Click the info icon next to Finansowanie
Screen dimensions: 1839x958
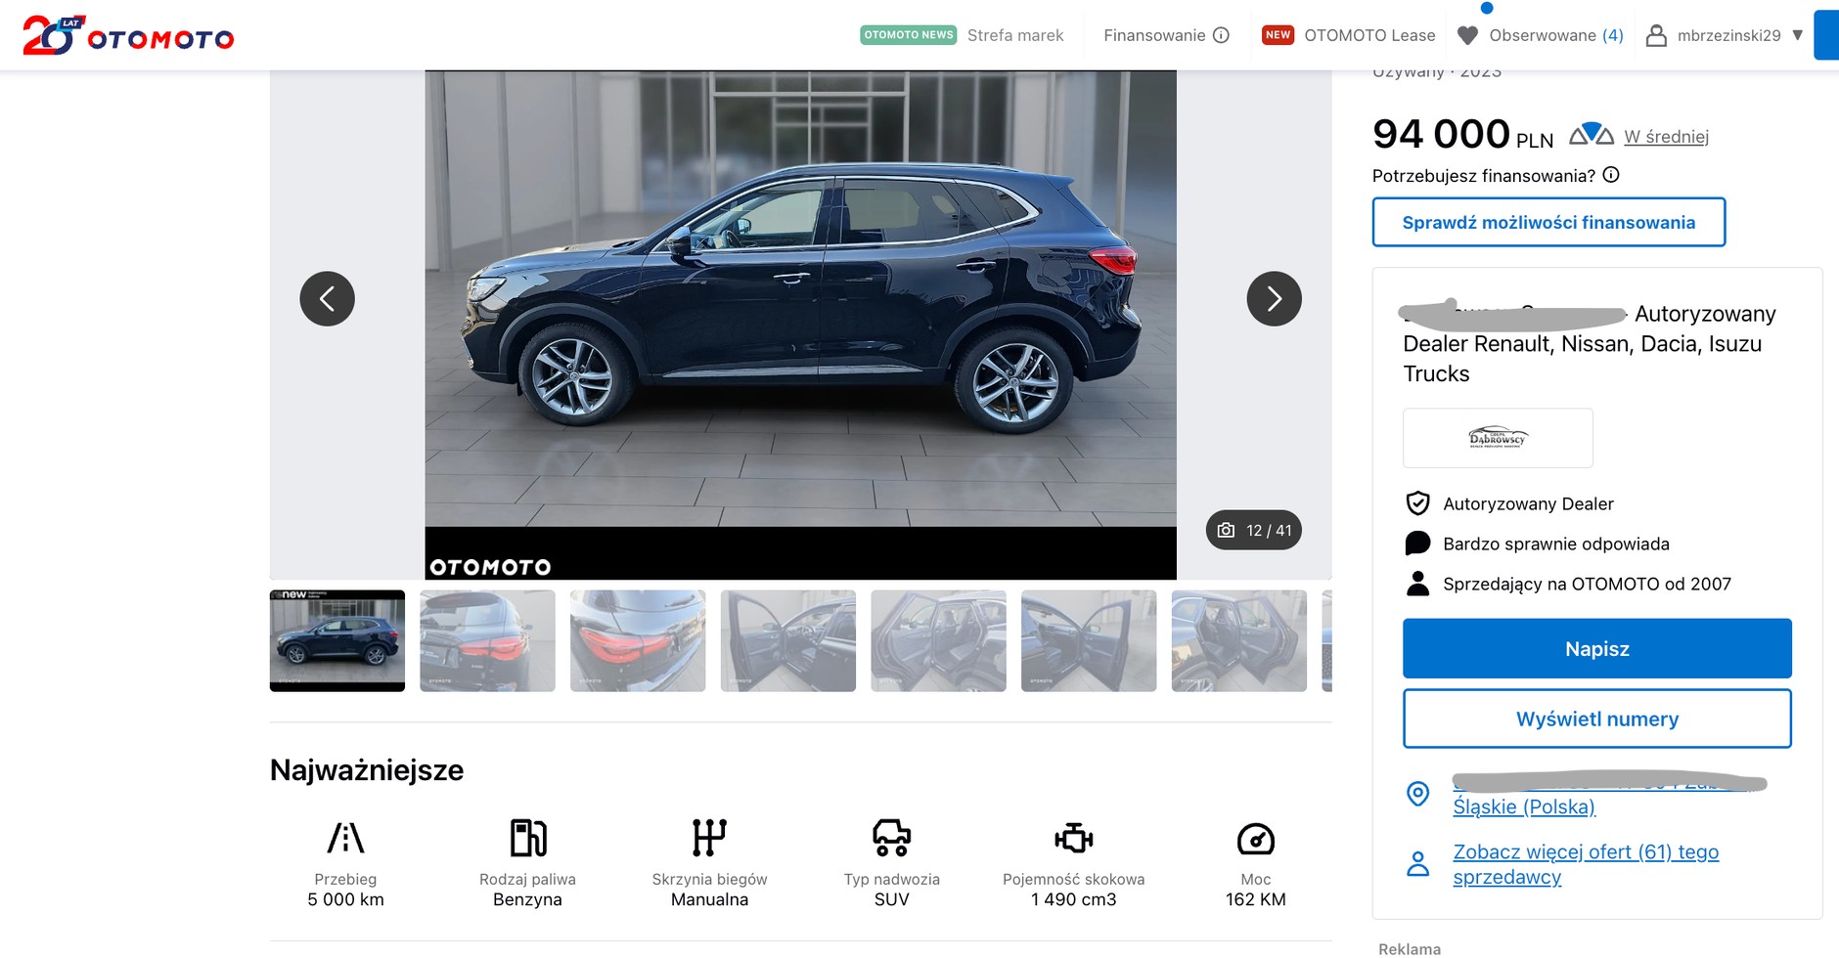point(1221,35)
